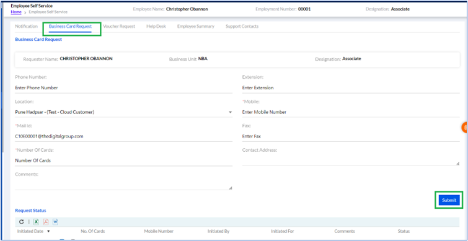Click the Initiated For column header
This screenshot has height=241, width=468.
[283, 232]
